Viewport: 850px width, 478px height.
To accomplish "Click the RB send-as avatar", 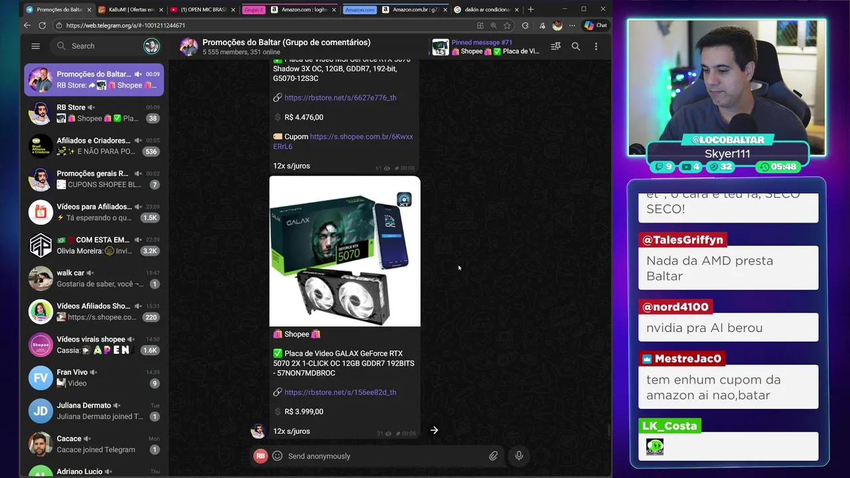I will [260, 456].
